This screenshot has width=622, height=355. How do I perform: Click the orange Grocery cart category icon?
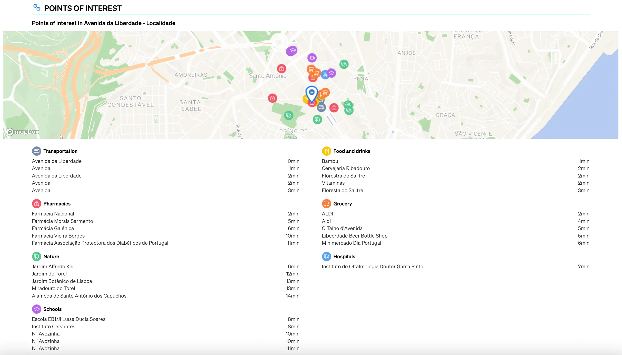click(x=326, y=204)
